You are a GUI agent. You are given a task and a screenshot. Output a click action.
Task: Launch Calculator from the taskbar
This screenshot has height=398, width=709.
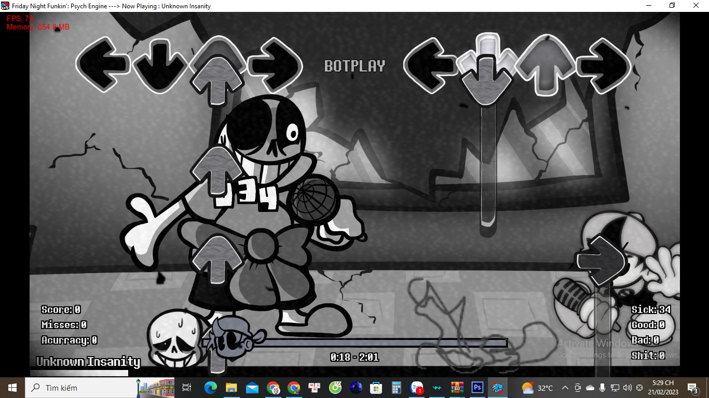(x=397, y=388)
